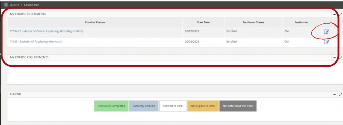Go to Student in the breadcrumb
Screen dimensions: 343x125
tap(14, 5)
